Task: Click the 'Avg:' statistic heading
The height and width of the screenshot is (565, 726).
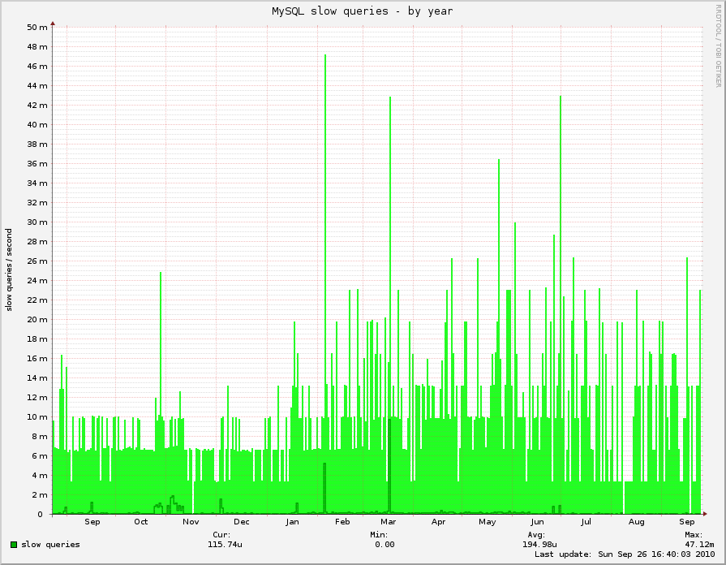Action: pos(536,535)
